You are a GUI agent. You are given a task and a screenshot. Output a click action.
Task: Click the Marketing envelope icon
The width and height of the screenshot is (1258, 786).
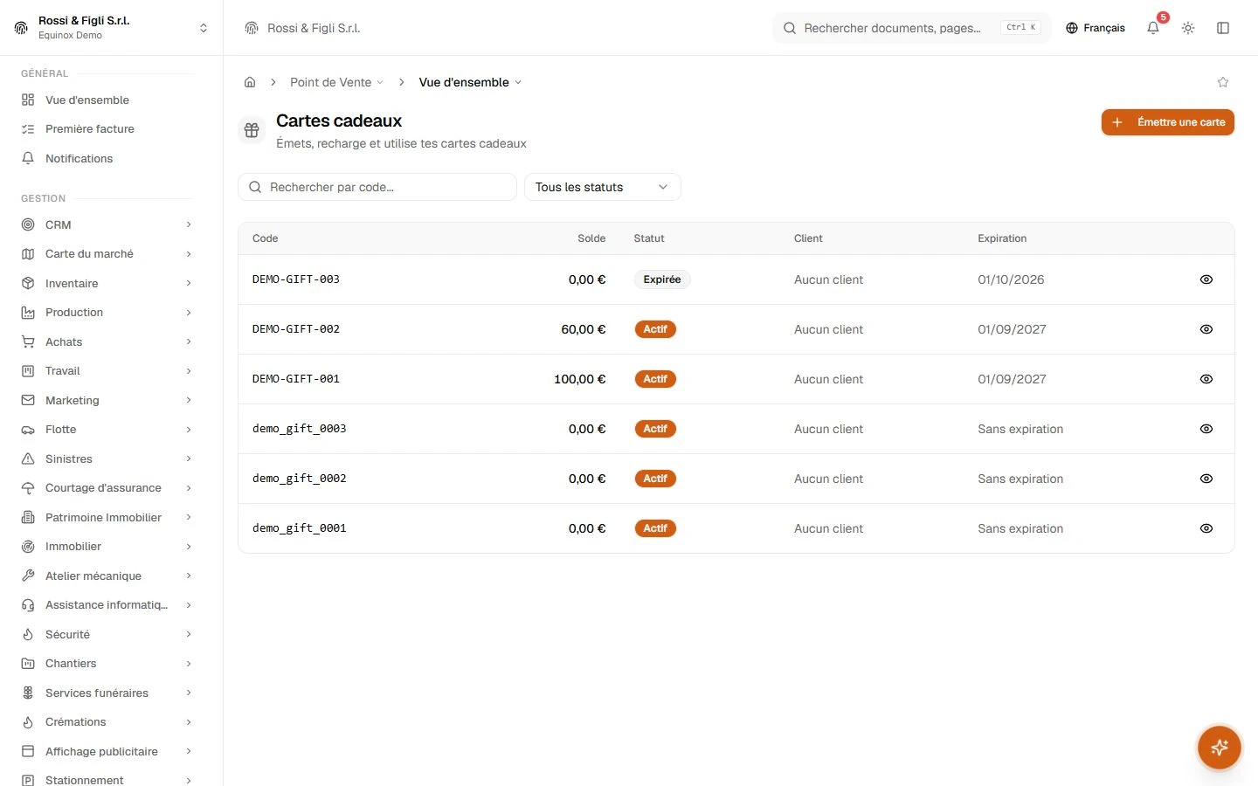coord(28,400)
